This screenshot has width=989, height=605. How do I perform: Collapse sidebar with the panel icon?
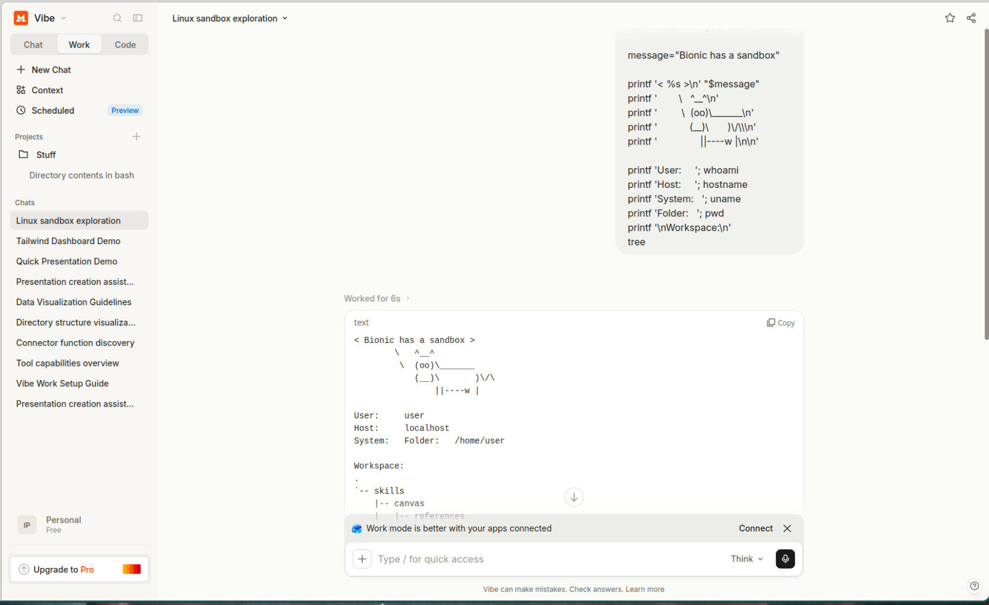138,18
